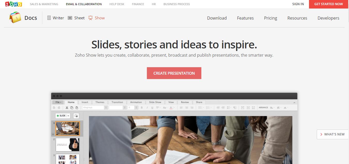Open the Show app link
This screenshot has width=349, height=164.
pyautogui.click(x=97, y=18)
